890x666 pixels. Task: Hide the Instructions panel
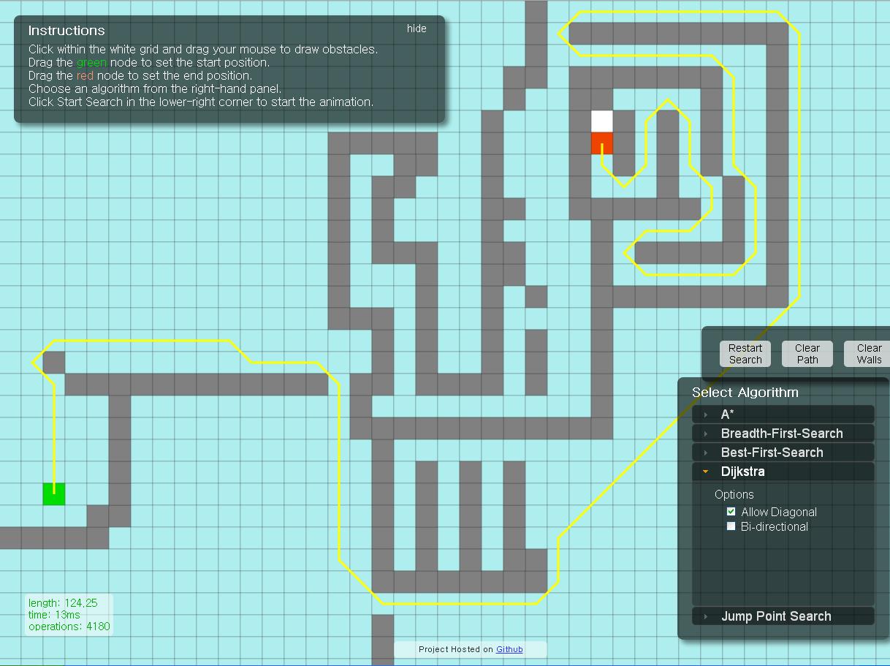point(416,29)
